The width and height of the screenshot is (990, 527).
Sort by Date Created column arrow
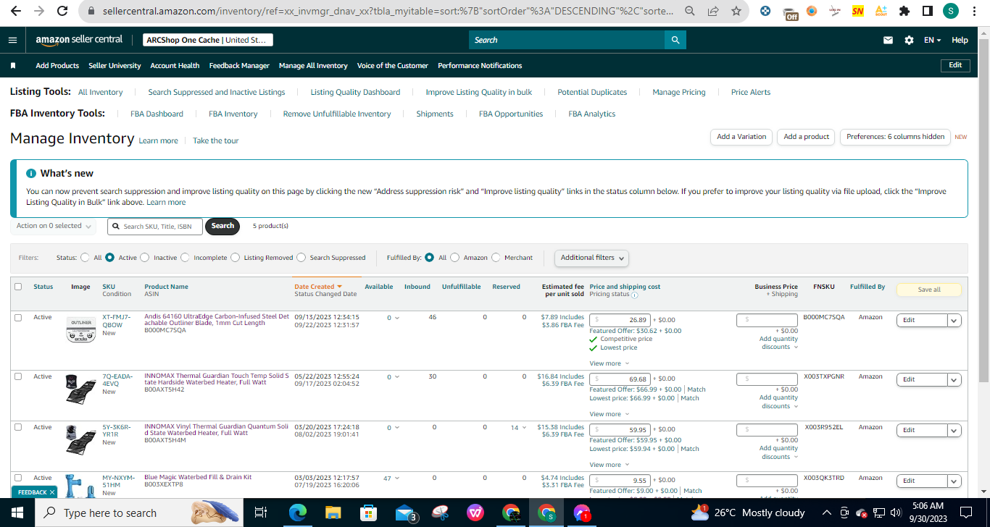coord(339,287)
